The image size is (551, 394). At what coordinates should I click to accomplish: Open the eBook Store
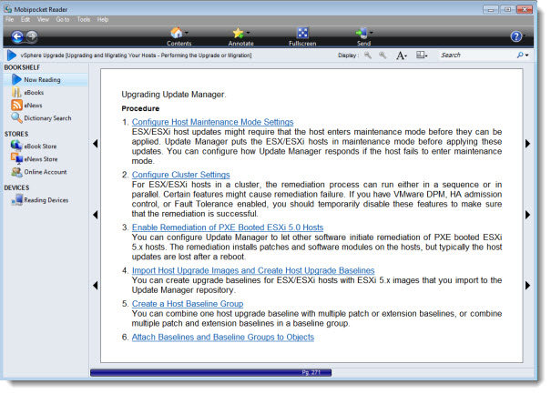(x=34, y=146)
